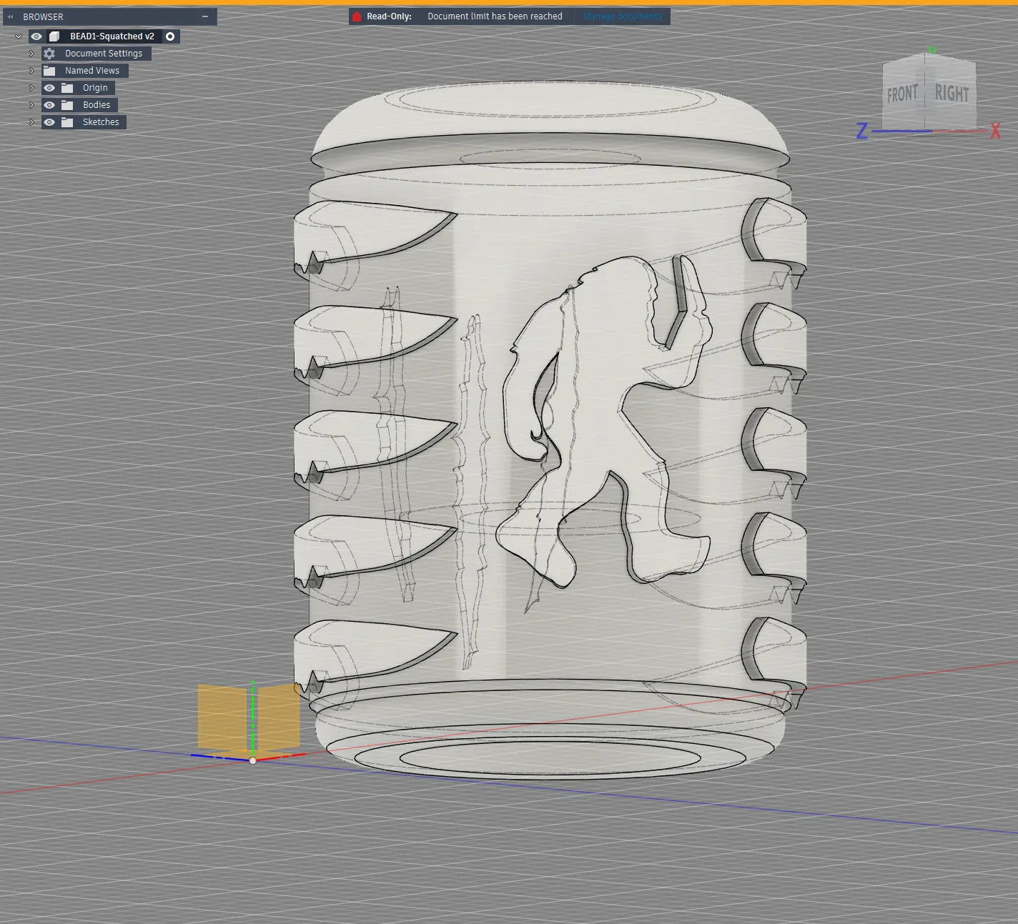Screen dimensions: 1018x924
Task: Click the red Read-Only lock icon
Action: pos(357,16)
